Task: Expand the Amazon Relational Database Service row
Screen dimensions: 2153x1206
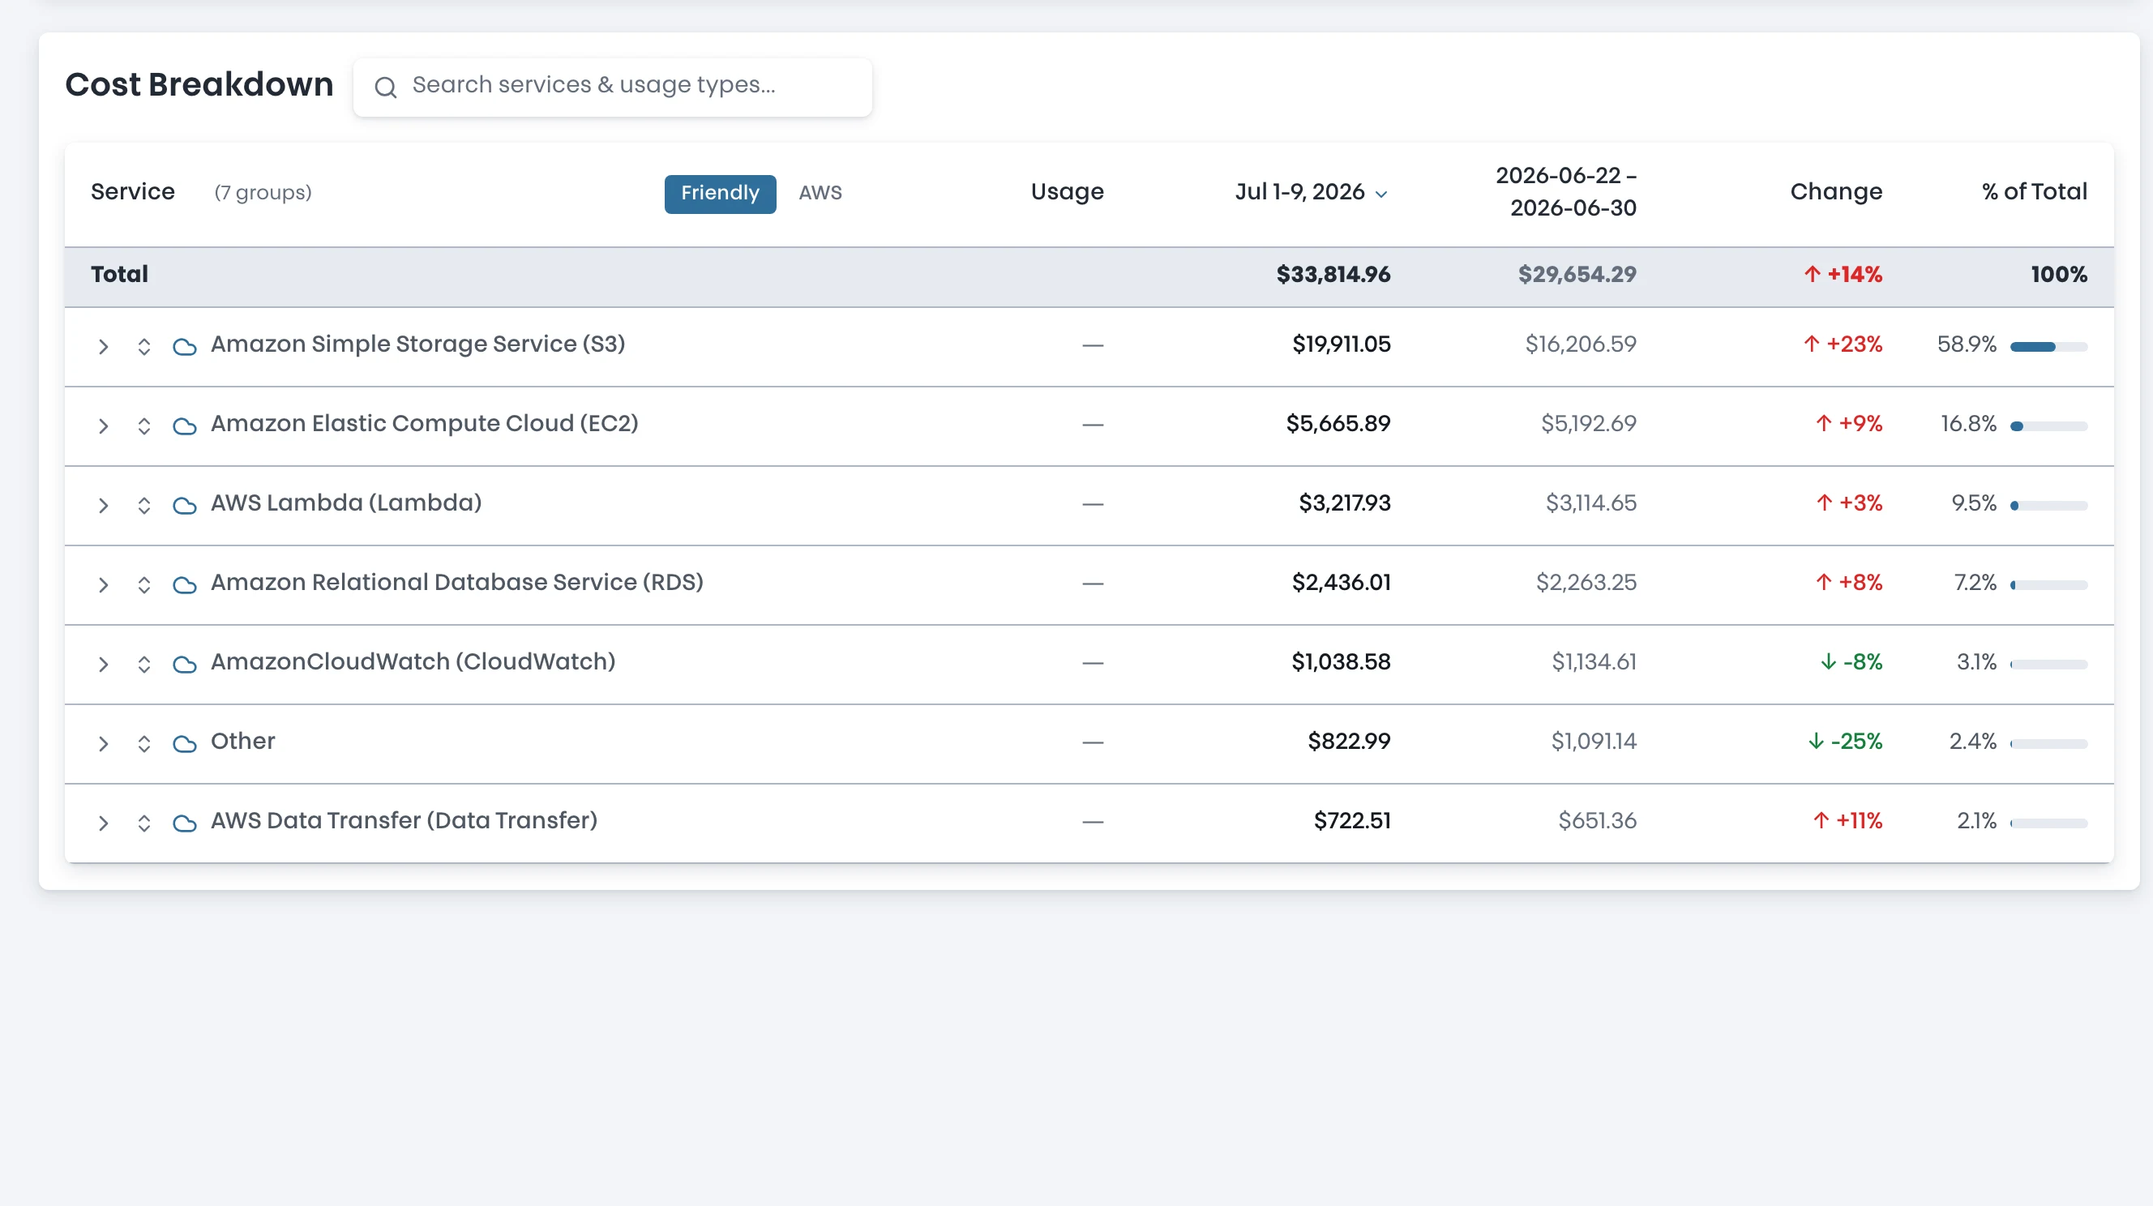Action: tap(103, 585)
